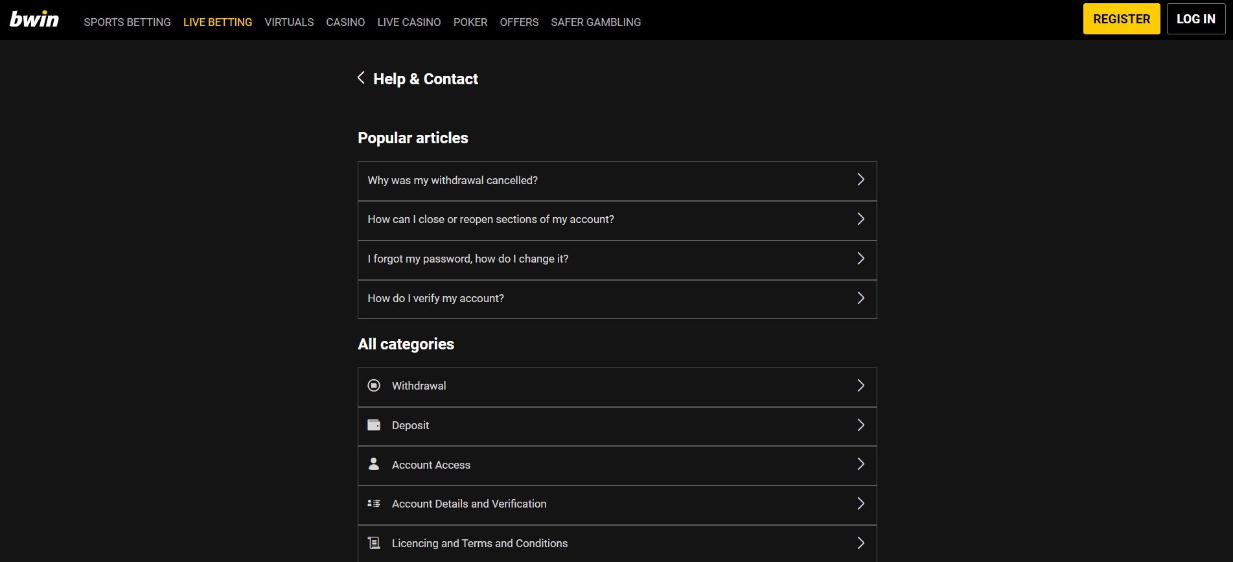Click the Licencing and Terms document icon
The height and width of the screenshot is (562, 1233).
point(374,543)
